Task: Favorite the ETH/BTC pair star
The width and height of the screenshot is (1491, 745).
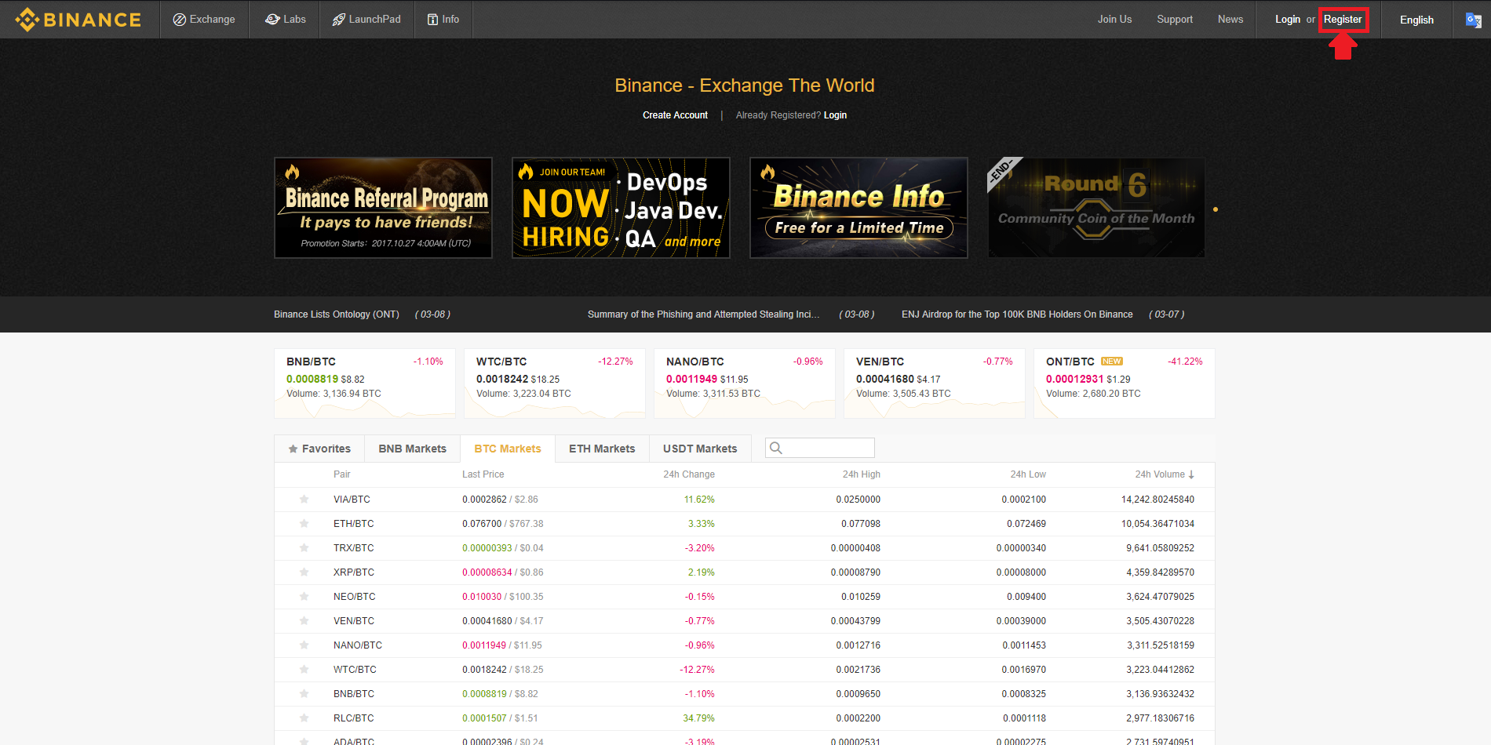Action: coord(304,524)
